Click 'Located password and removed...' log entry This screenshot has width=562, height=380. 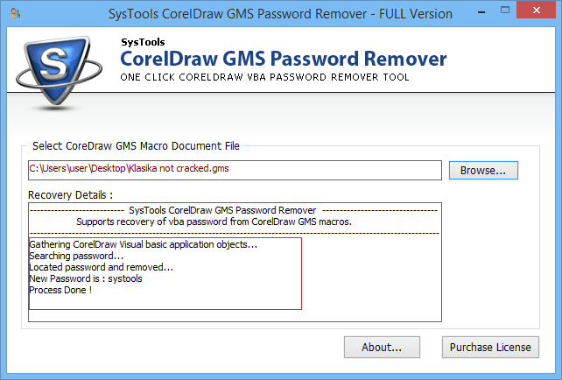[102, 267]
